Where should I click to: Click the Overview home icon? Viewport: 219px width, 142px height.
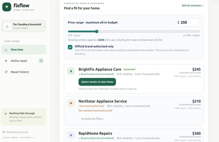point(6,50)
